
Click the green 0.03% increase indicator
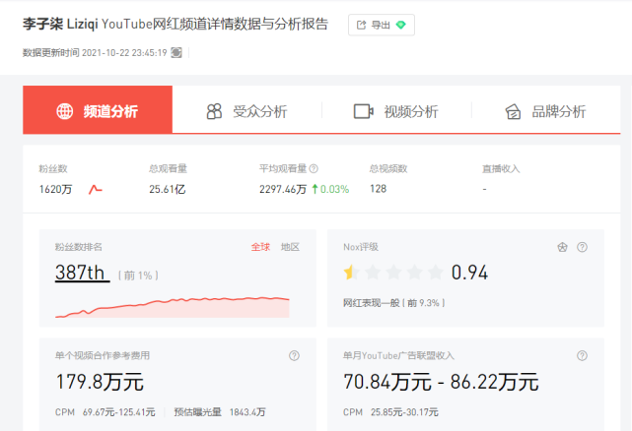click(331, 189)
